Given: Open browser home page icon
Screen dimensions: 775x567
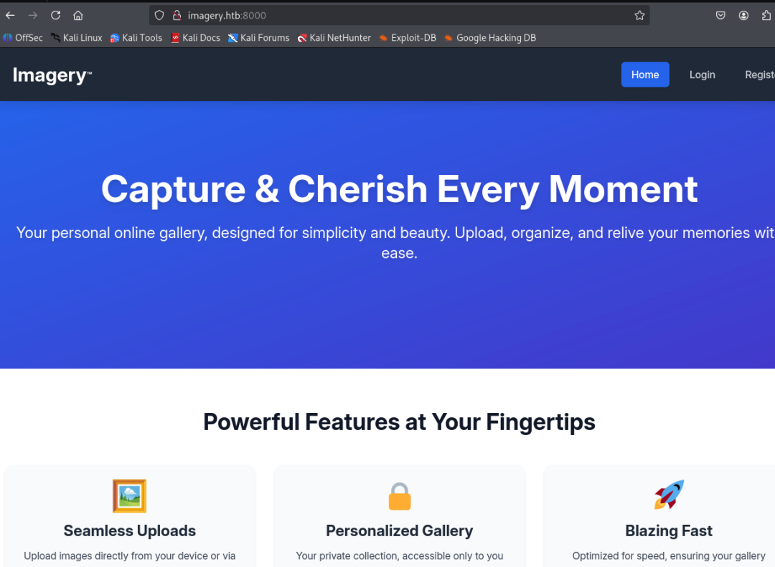Looking at the screenshot, I should click(78, 15).
